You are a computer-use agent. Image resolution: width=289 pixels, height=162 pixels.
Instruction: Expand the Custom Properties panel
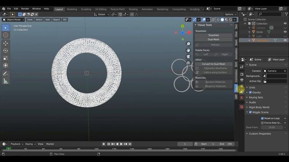[x=260, y=134]
